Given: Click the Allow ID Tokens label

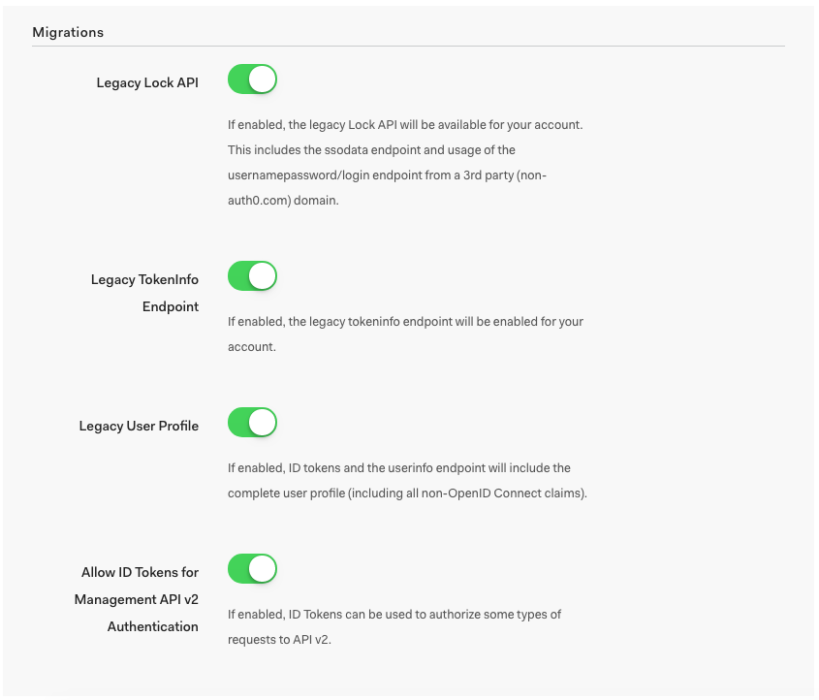Looking at the screenshot, I should pyautogui.click(x=139, y=572).
